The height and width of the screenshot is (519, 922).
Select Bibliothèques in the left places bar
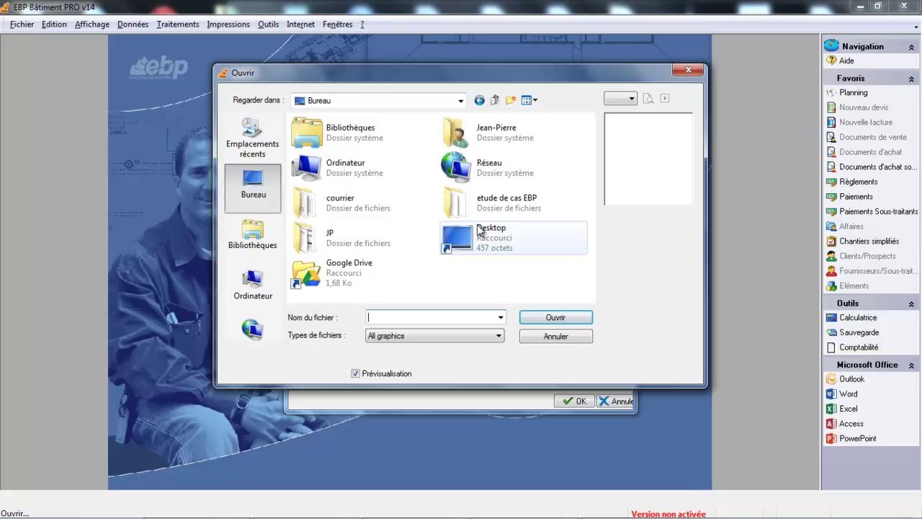coord(252,235)
